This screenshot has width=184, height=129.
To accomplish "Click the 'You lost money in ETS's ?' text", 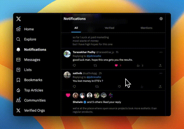I will (88, 81).
